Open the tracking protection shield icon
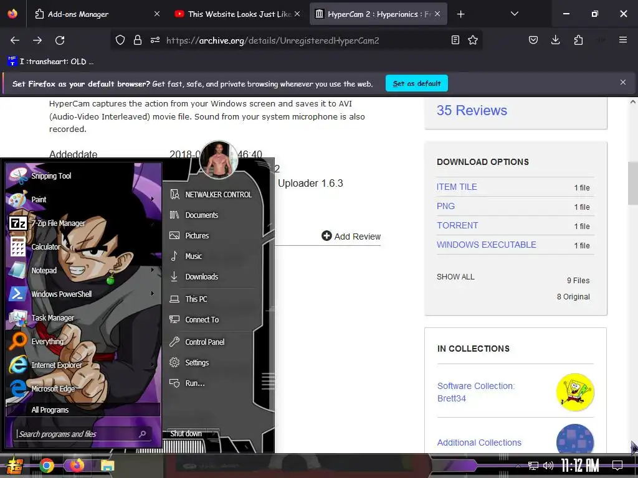The image size is (638, 478). coord(120,40)
